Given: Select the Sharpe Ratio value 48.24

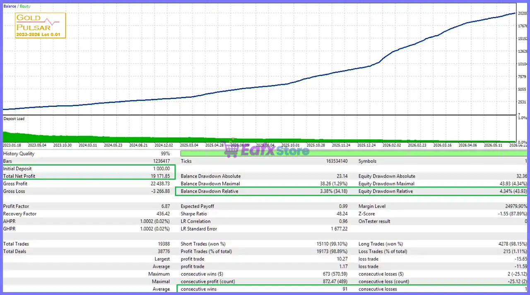Looking at the screenshot, I should [x=342, y=214].
